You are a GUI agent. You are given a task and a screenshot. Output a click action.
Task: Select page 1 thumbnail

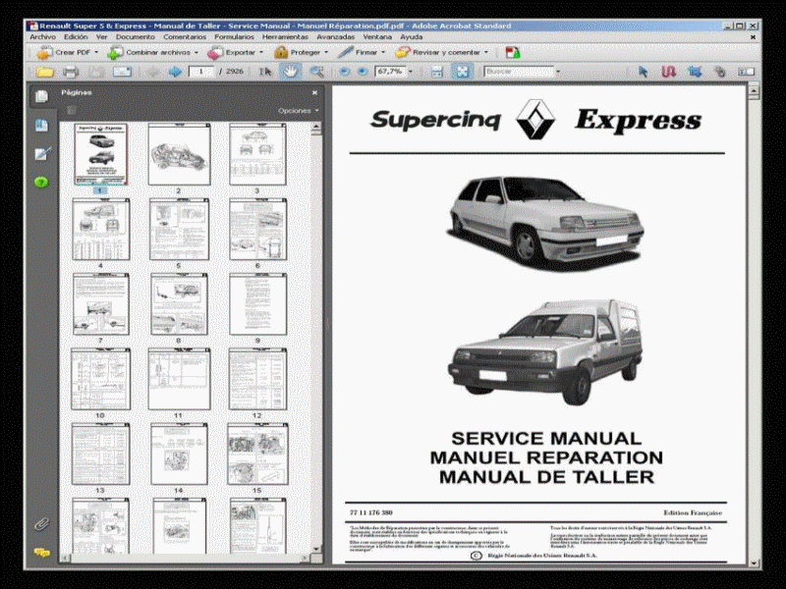click(x=101, y=154)
